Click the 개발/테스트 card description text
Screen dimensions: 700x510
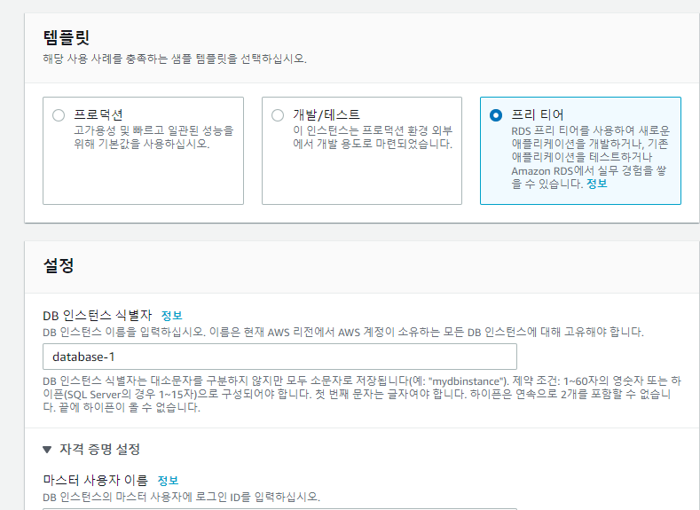coord(373,137)
